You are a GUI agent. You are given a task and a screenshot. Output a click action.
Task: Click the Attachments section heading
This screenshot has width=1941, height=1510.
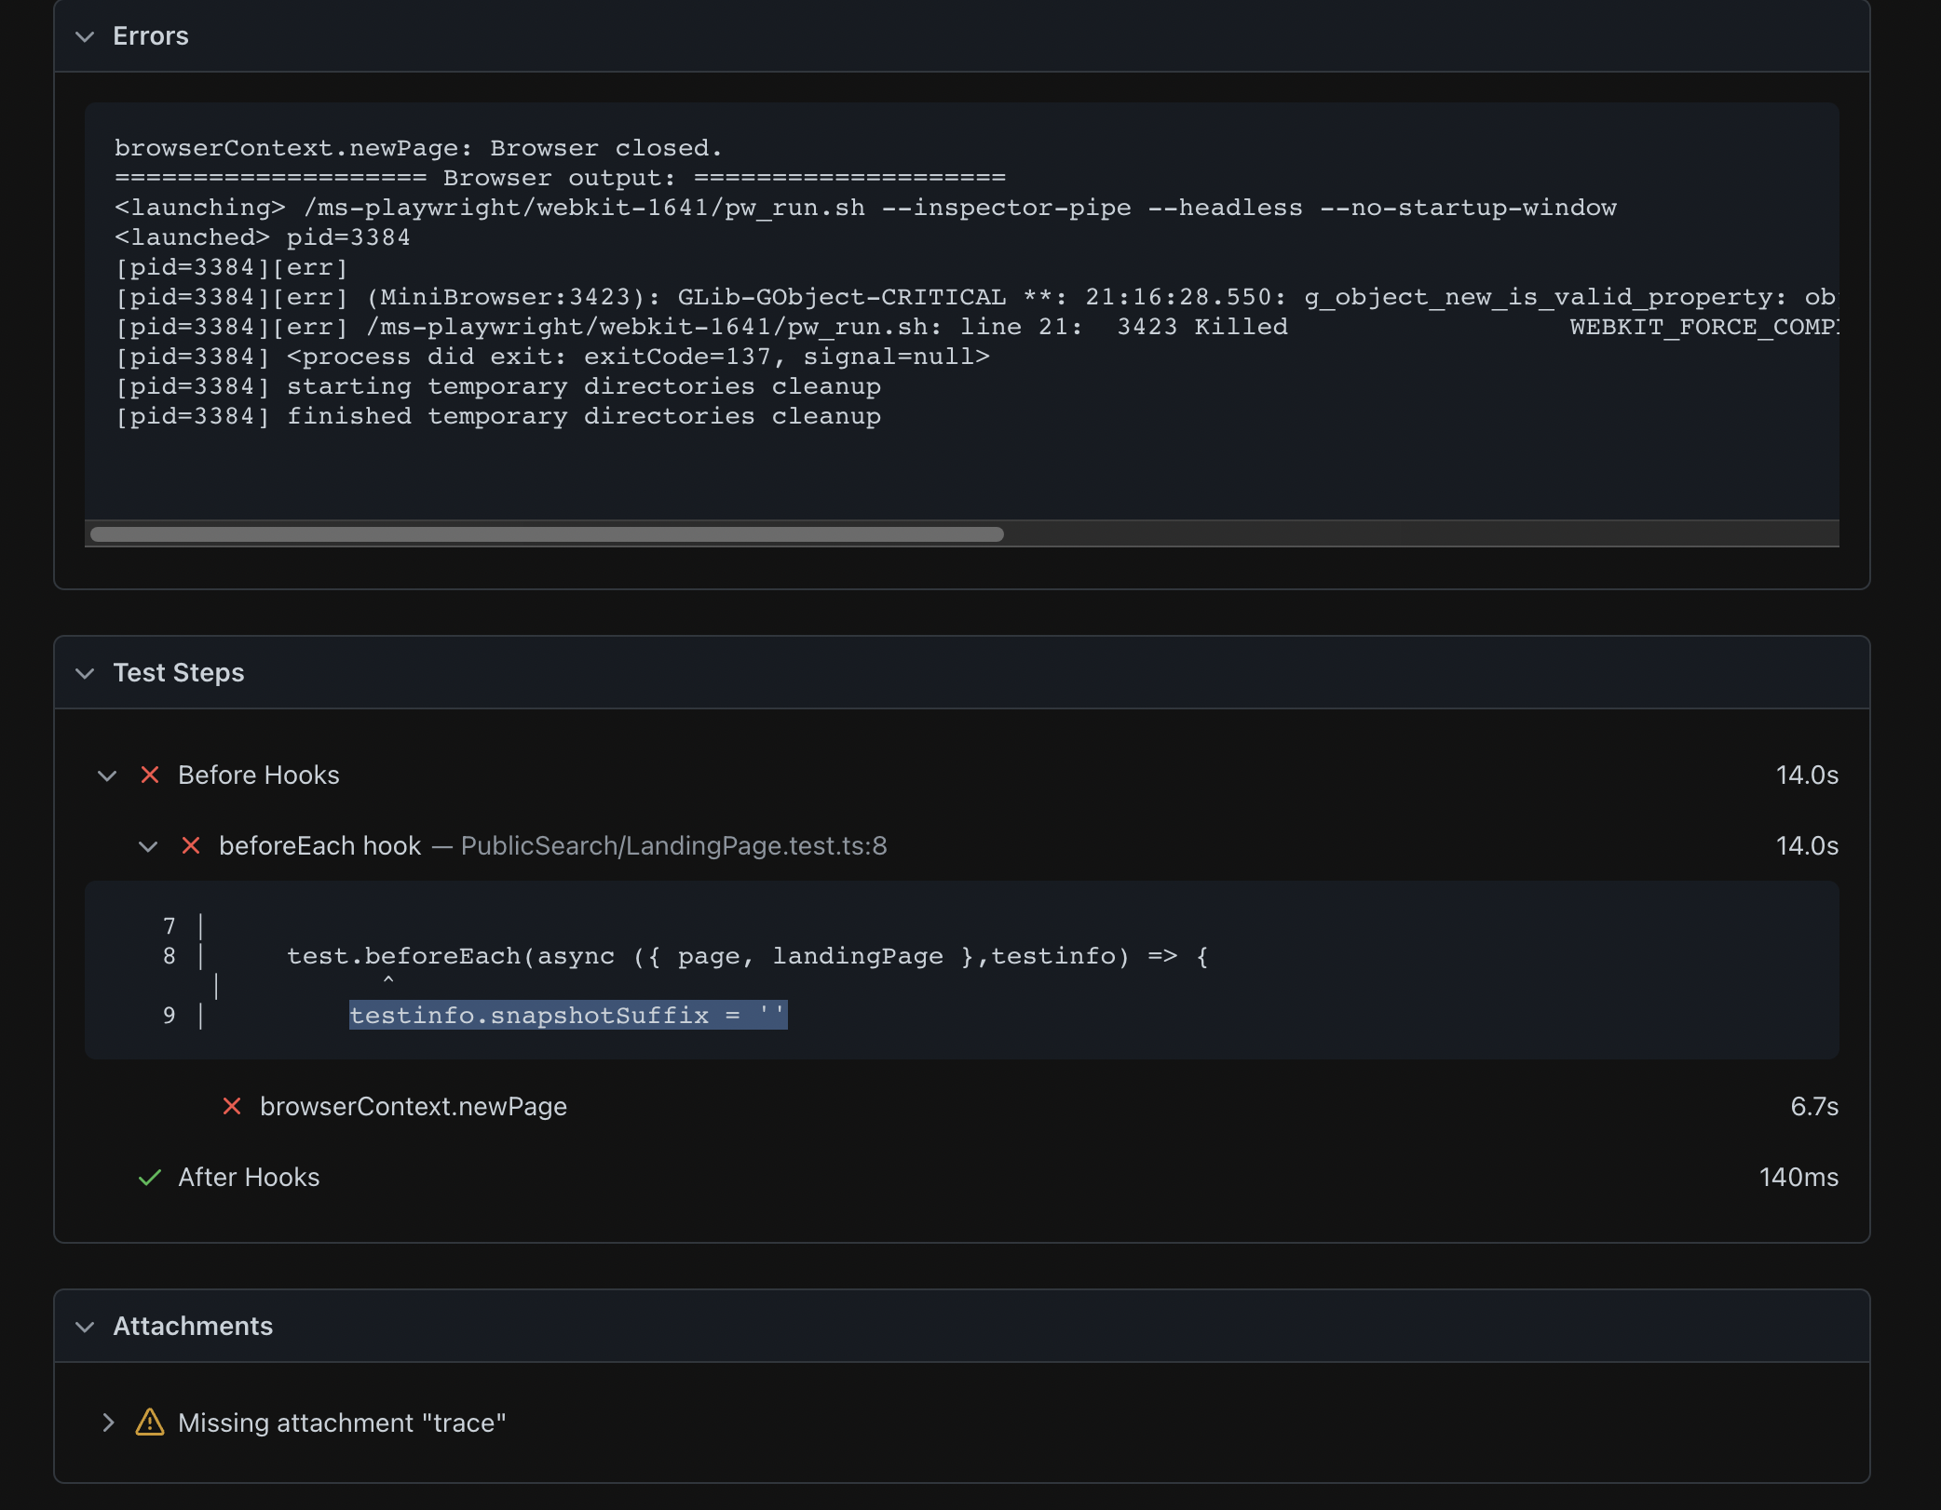point(193,1327)
